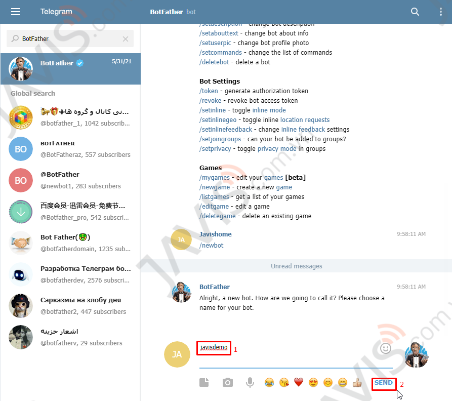This screenshot has width=452, height=401.
Task: Open the three-dot chat options menu
Action: pyautogui.click(x=440, y=12)
